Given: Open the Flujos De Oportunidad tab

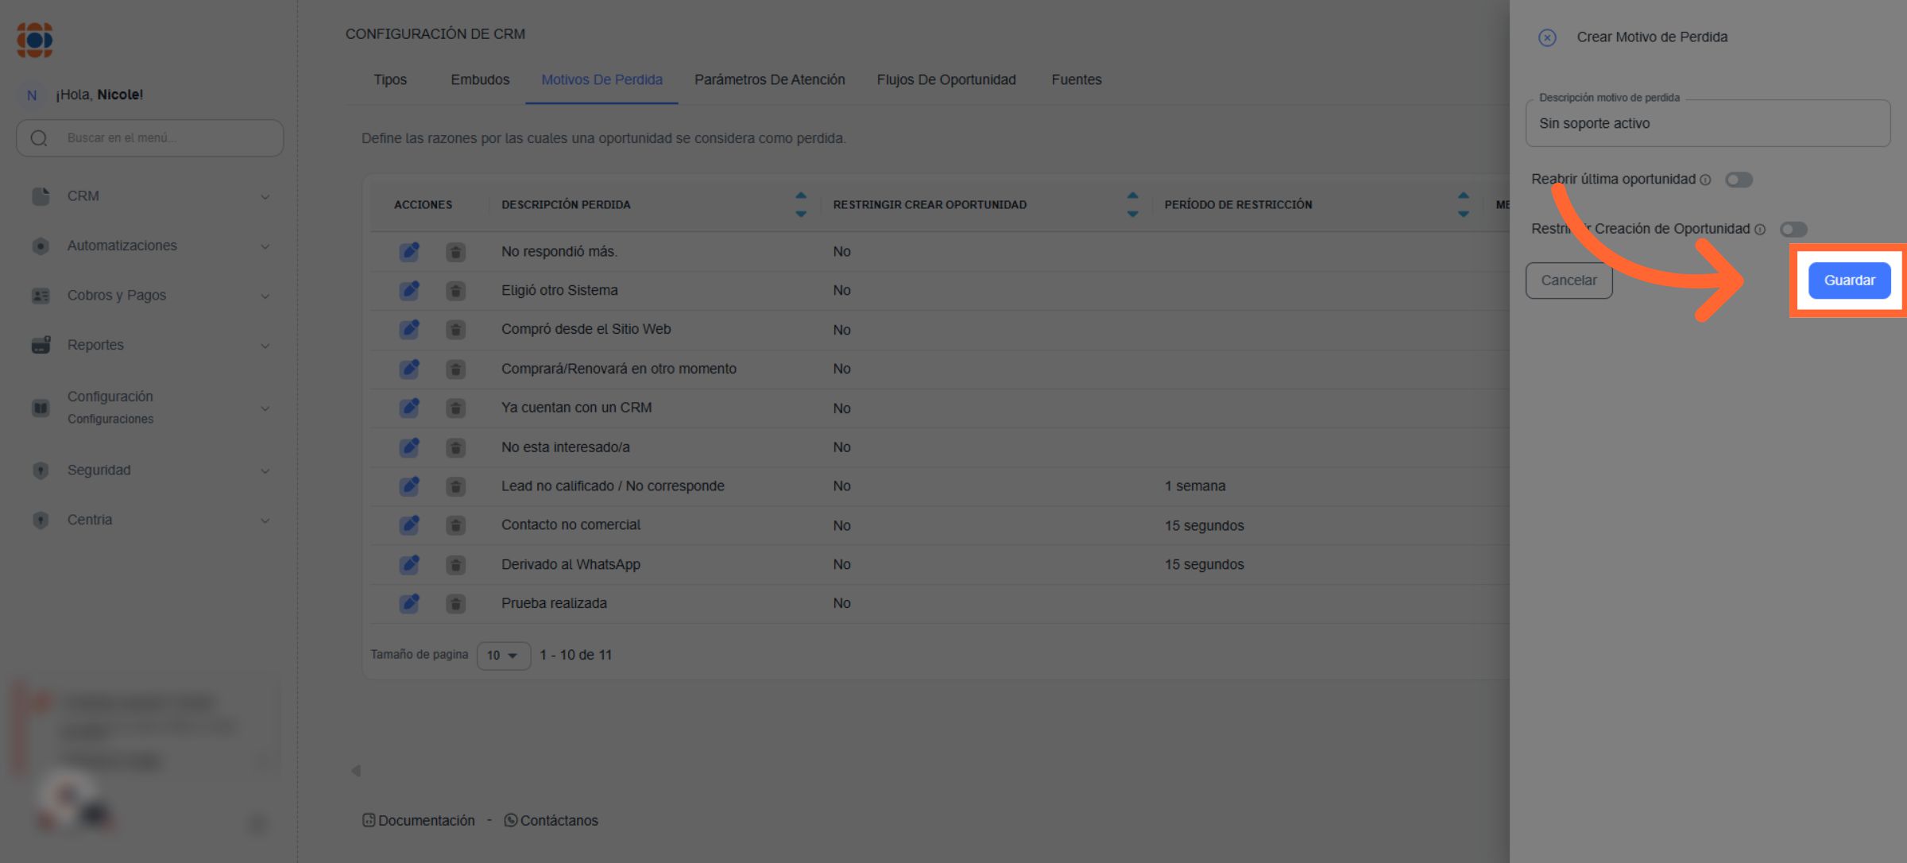Looking at the screenshot, I should tap(946, 80).
